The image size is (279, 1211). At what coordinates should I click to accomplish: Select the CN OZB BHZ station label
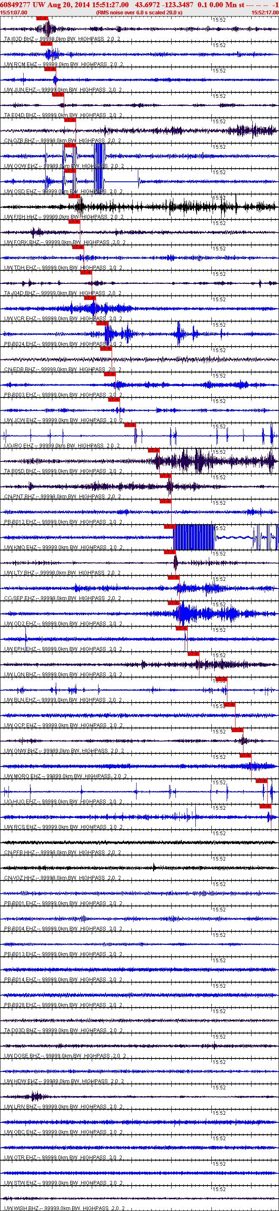pyautogui.click(x=63, y=141)
